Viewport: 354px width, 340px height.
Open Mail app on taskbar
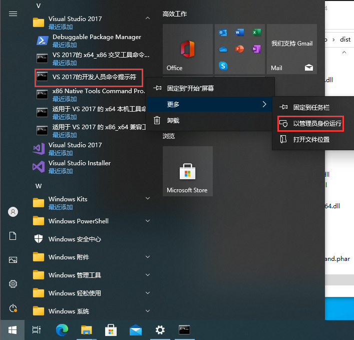point(136,330)
